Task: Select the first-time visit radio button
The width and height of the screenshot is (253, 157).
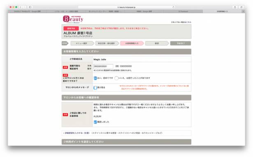Action: tap(95, 78)
